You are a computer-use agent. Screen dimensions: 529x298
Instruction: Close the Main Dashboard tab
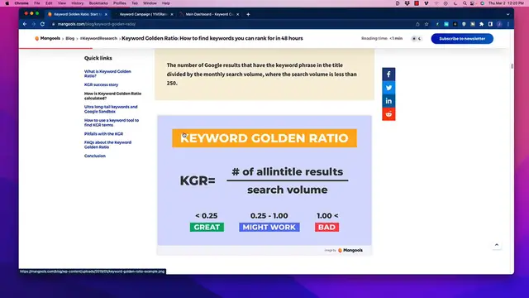[x=237, y=14]
